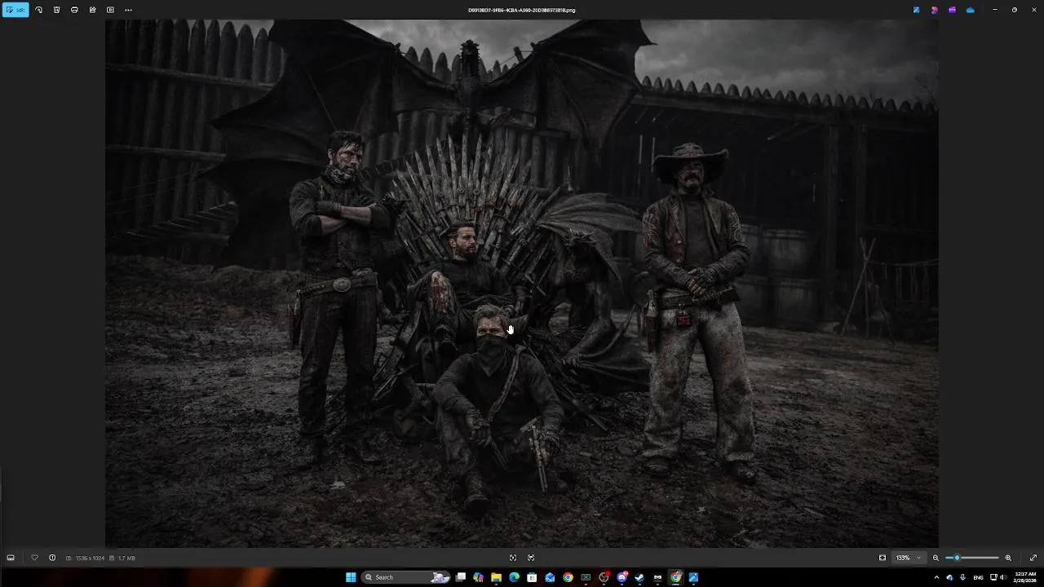Image resolution: width=1044 pixels, height=587 pixels.
Task: Toggle the filmstrip icon at bottom left
Action: pos(11,558)
